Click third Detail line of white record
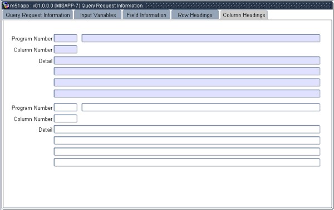The height and width of the screenshot is (210, 334). [187, 152]
